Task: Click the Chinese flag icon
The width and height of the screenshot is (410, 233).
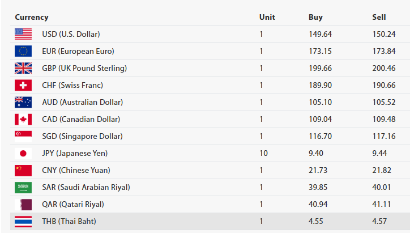Action: coord(23,170)
